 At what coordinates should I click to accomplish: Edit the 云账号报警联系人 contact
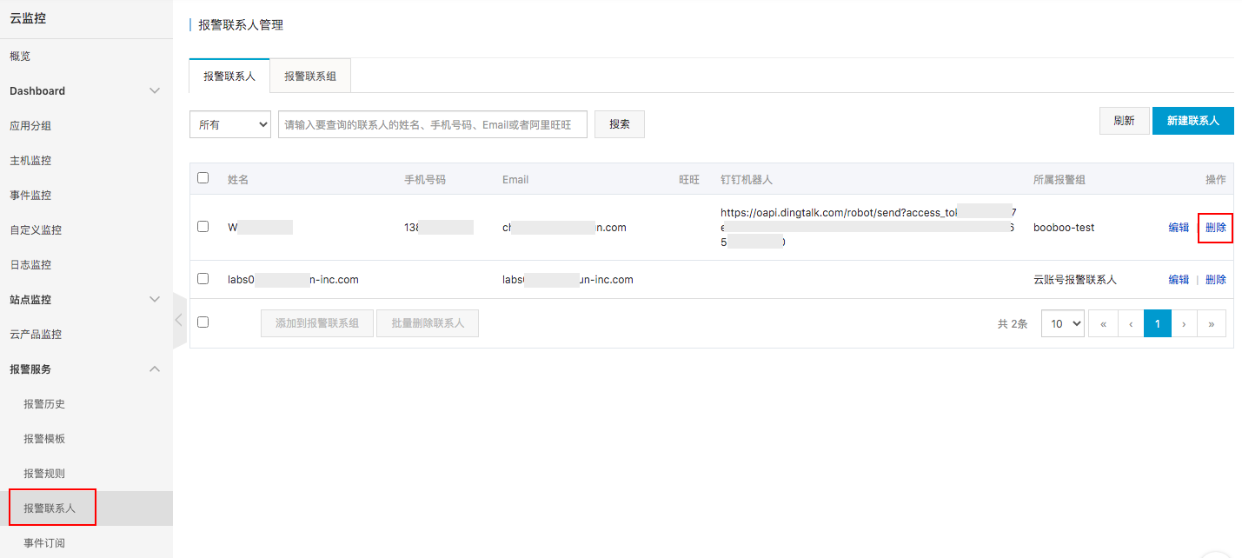pos(1179,280)
